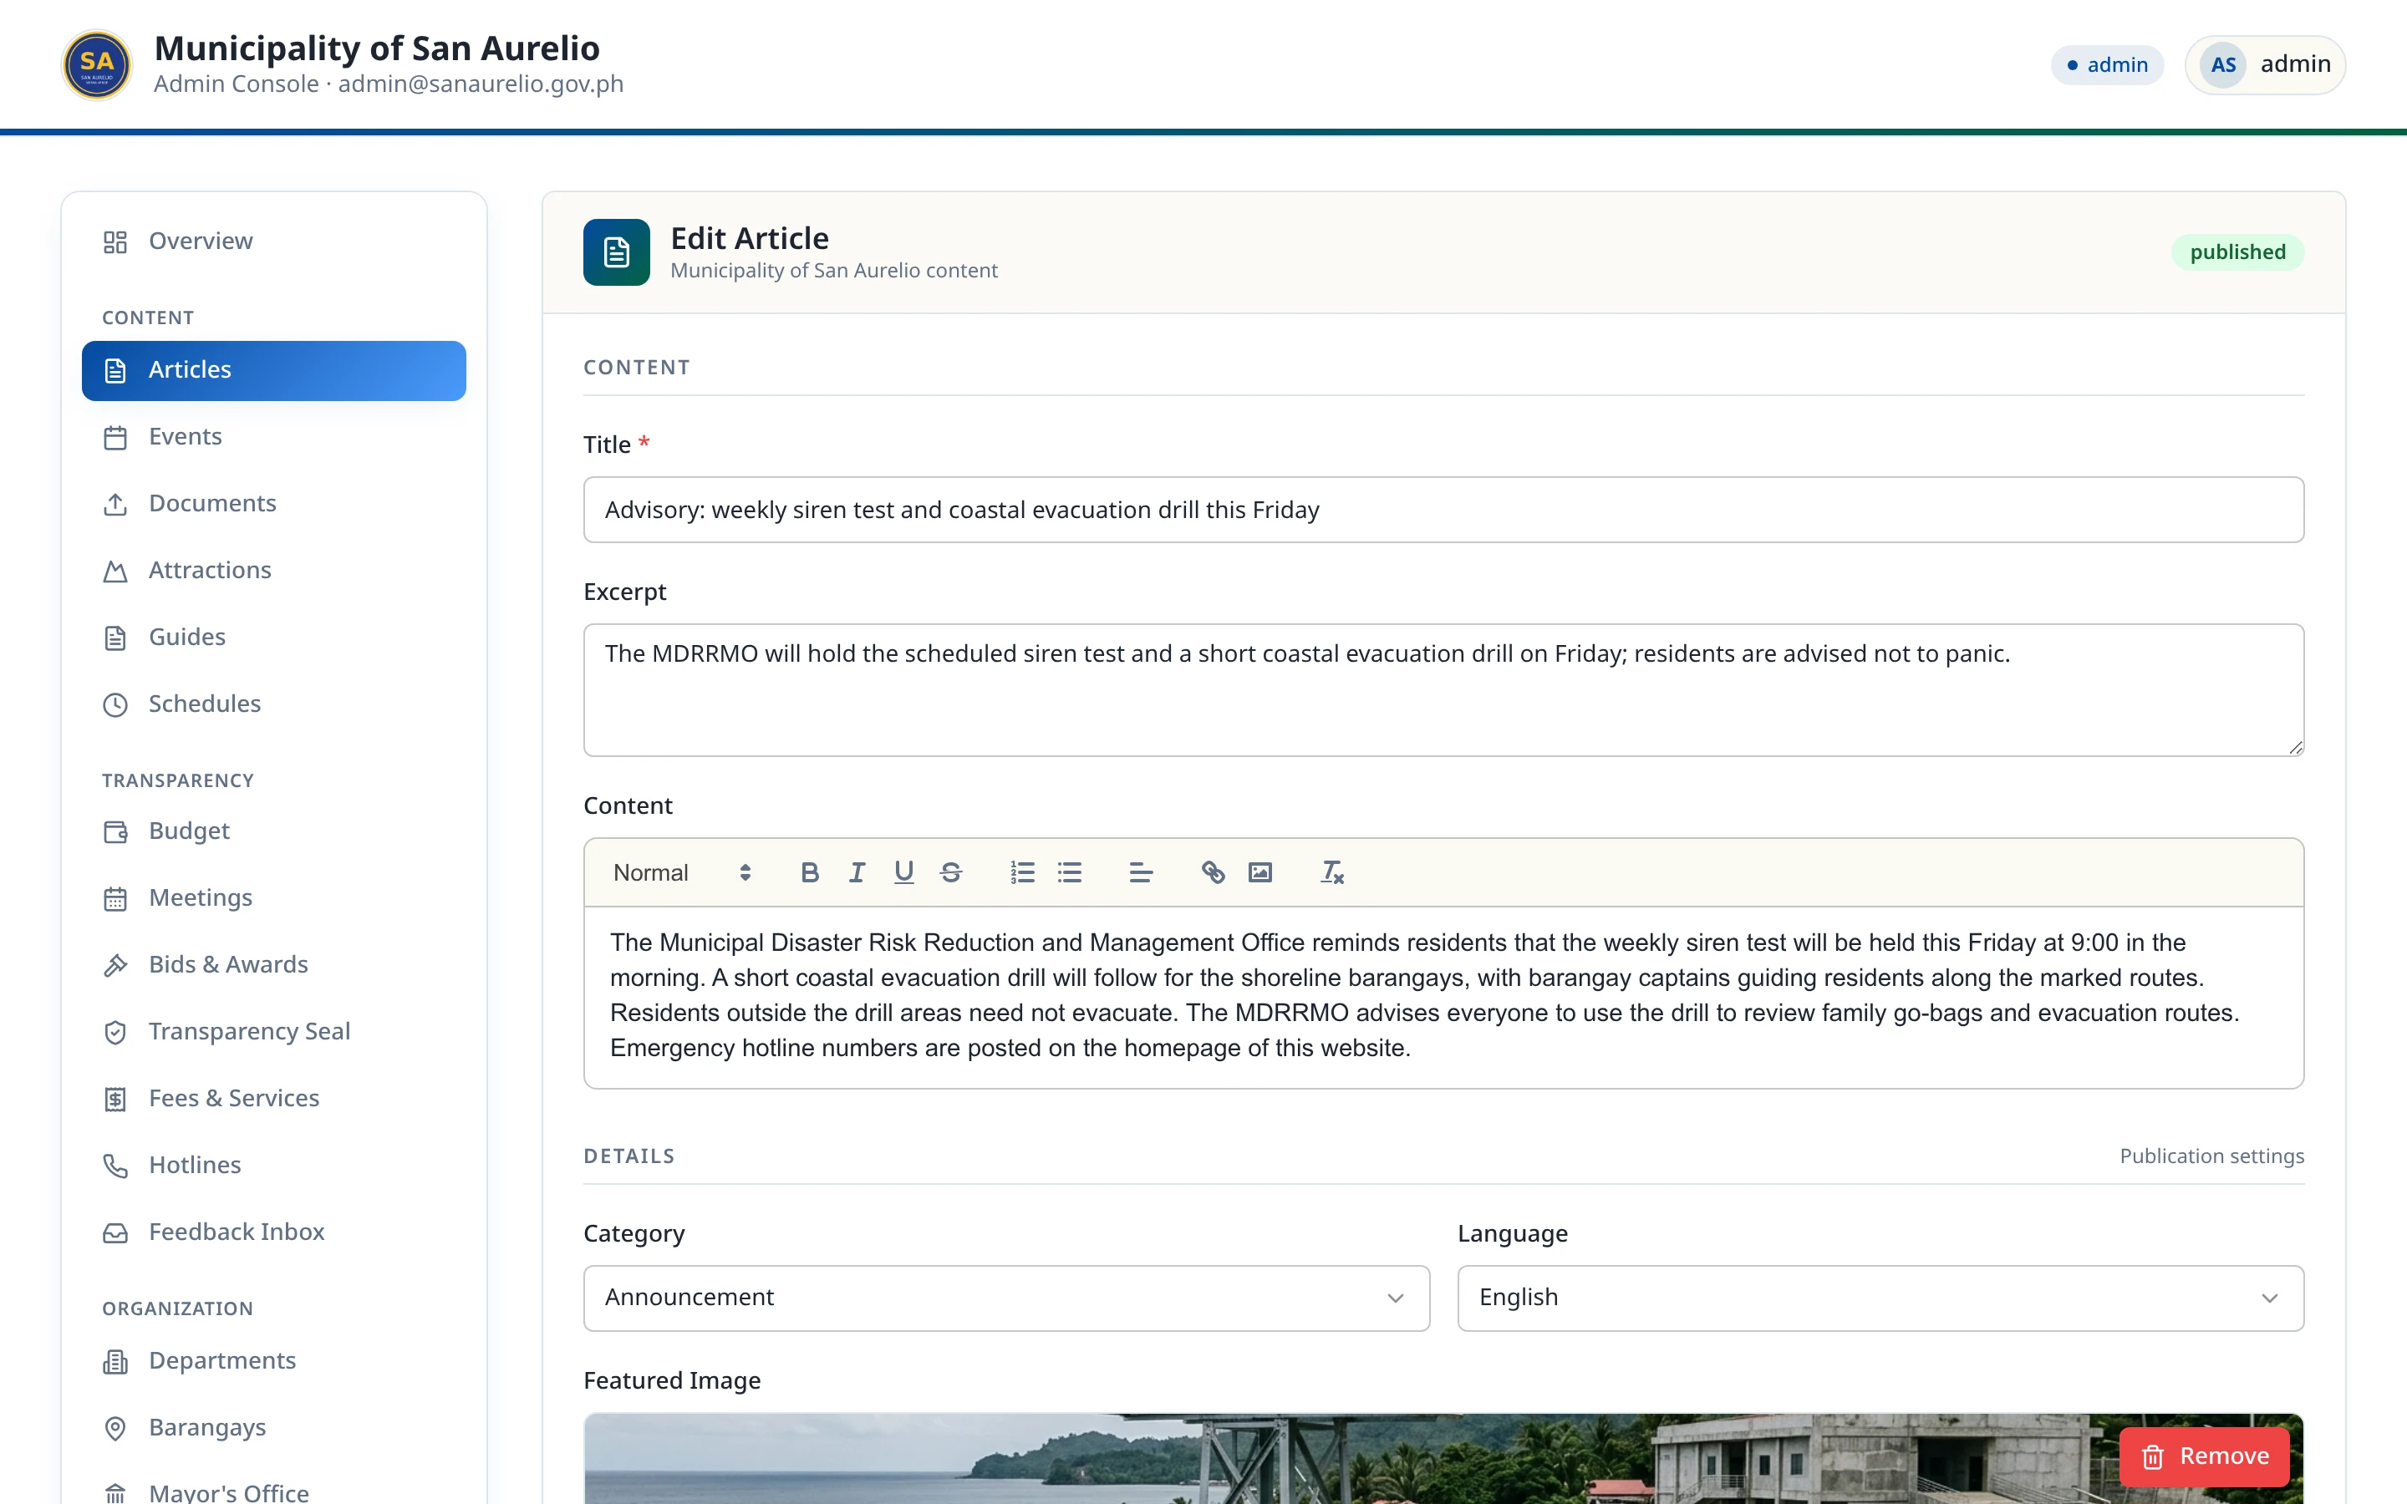The height and width of the screenshot is (1504, 2407).
Task: Navigate to Attractions in sidebar
Action: tap(273, 570)
